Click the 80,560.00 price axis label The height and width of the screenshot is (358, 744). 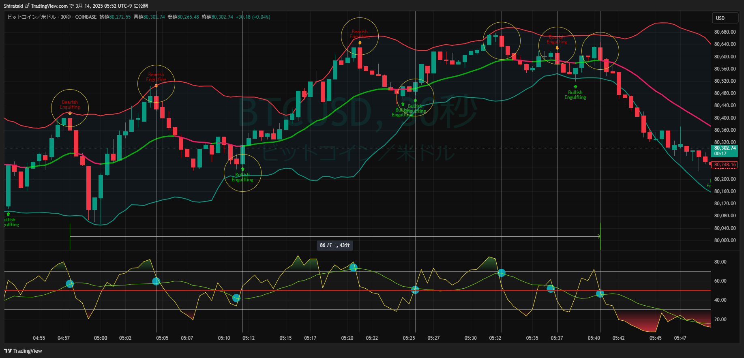point(725,69)
